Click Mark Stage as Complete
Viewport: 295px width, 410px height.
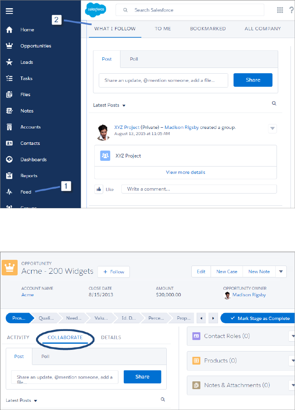[258, 318]
